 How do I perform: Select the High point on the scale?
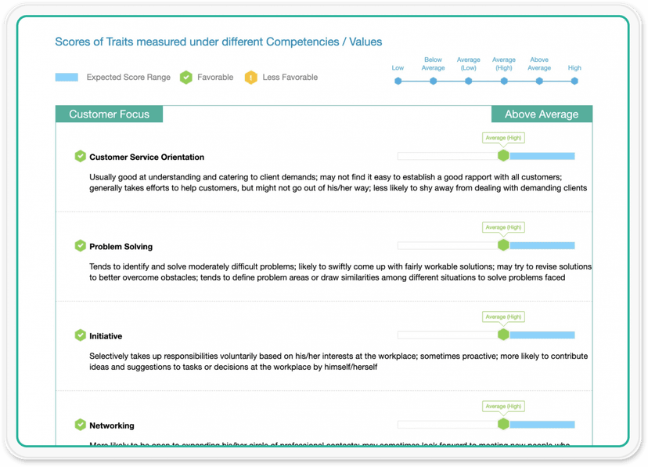point(574,81)
